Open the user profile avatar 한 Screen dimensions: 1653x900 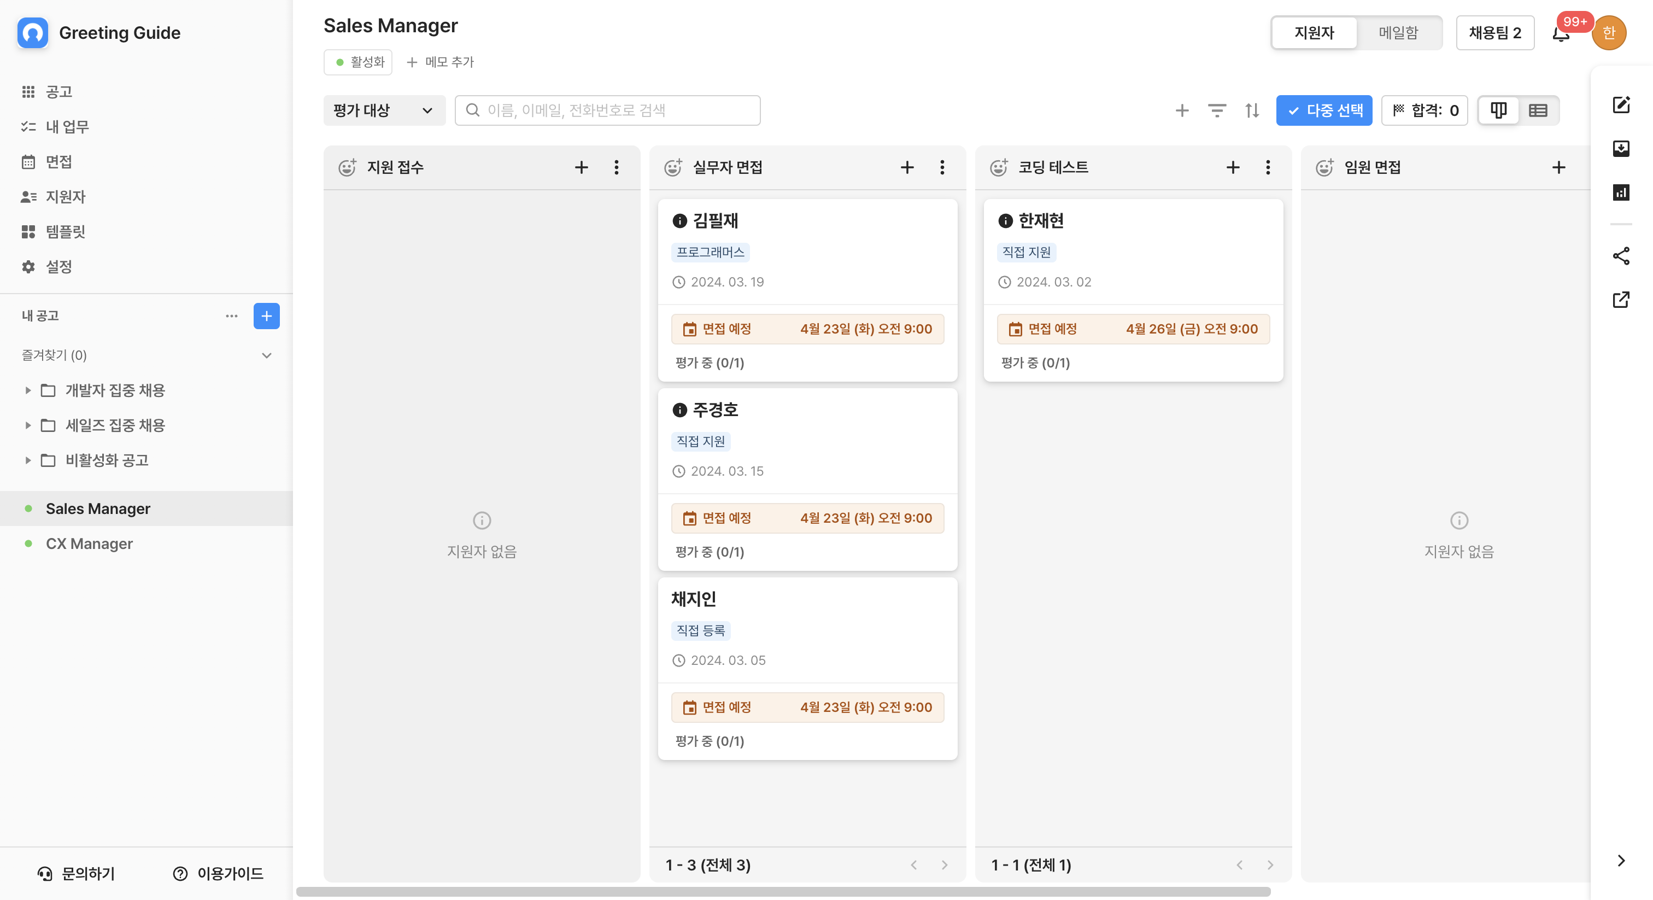point(1609,33)
